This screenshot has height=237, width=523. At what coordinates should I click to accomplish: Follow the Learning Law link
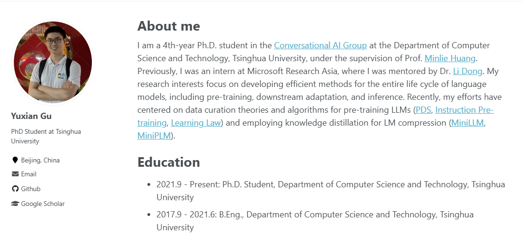[196, 123]
